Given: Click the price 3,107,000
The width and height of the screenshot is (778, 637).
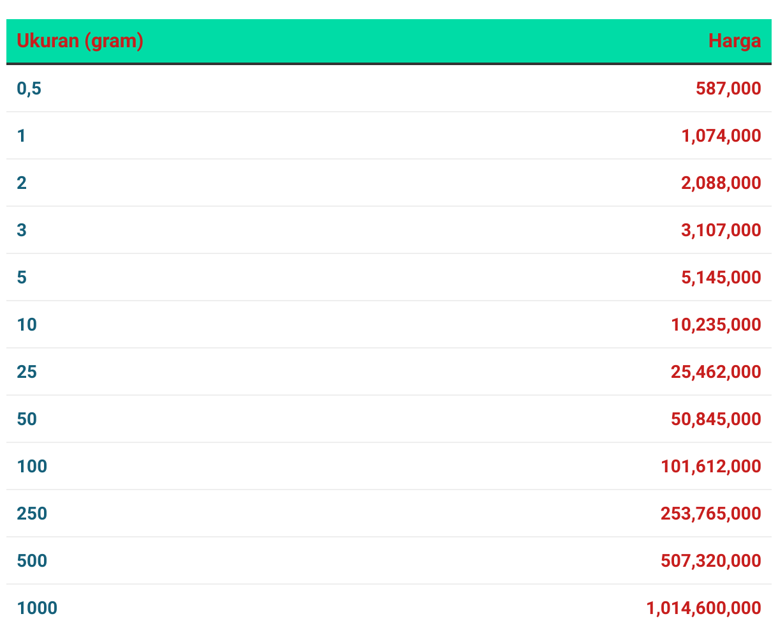Looking at the screenshot, I should (x=721, y=230).
